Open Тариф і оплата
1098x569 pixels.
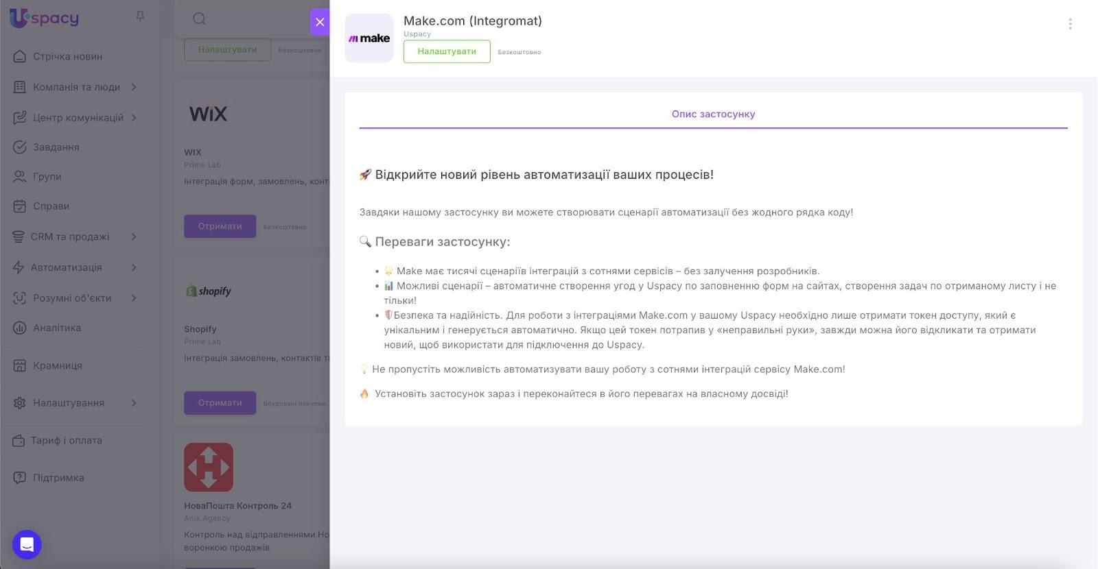pyautogui.click(x=67, y=440)
